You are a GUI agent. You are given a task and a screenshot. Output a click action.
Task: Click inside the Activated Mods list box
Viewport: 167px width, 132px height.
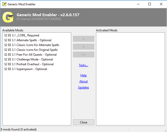[x=130, y=79]
